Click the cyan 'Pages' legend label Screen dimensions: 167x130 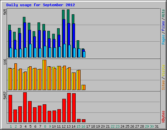coord(163,40)
